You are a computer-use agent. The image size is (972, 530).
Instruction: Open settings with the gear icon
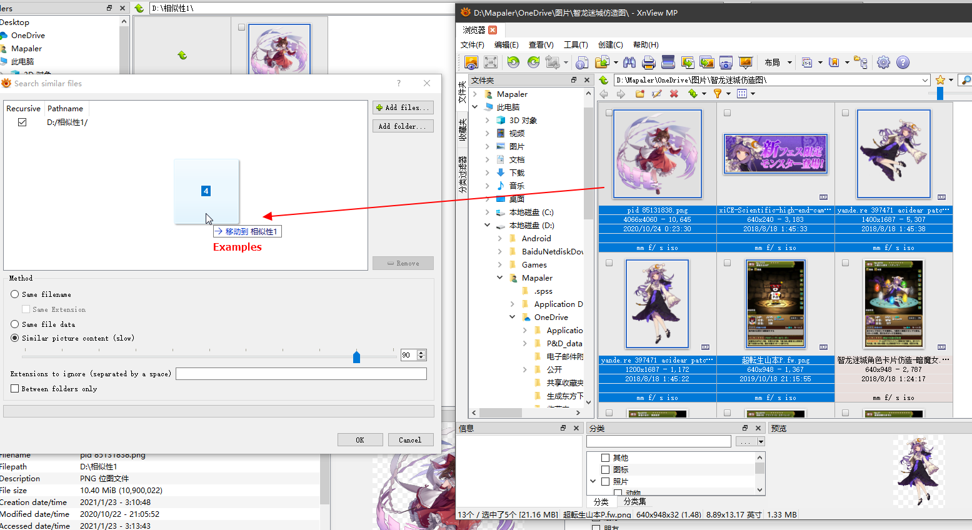[x=883, y=62]
